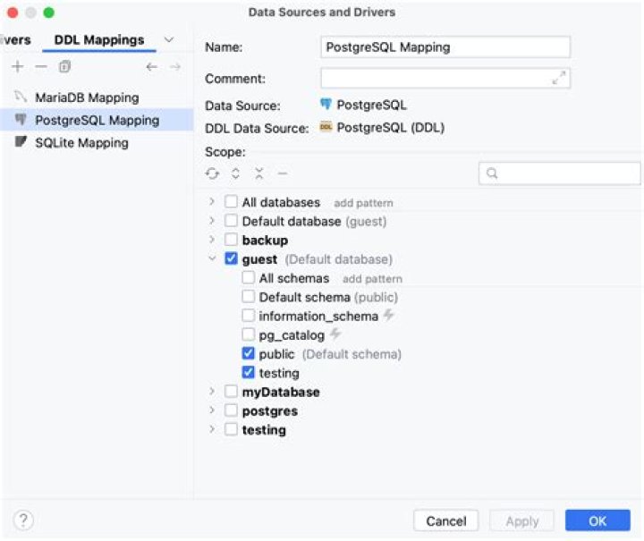
Task: Click add pattern next to All schemas
Action: (372, 279)
